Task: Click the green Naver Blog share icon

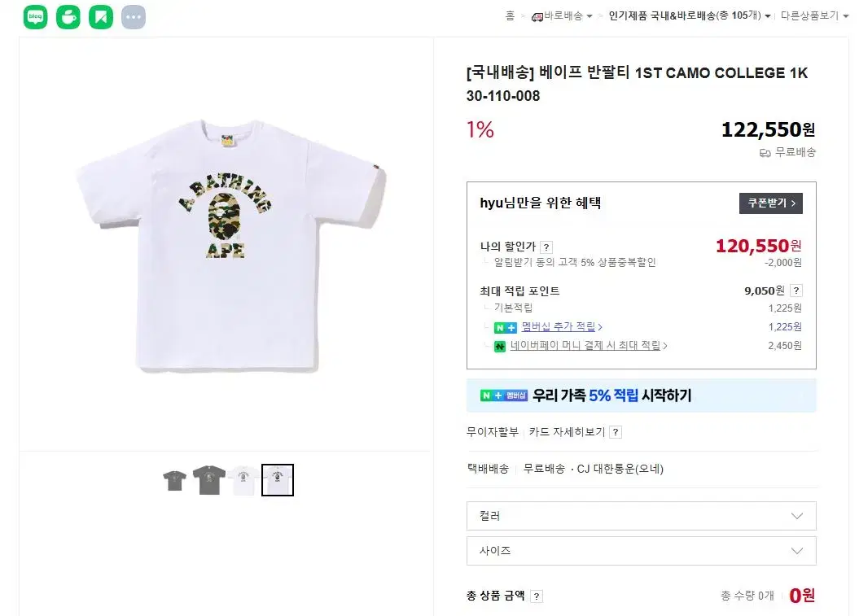Action: click(x=36, y=17)
